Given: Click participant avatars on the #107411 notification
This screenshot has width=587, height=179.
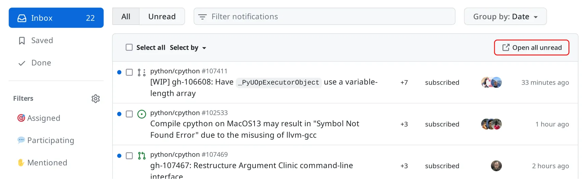Looking at the screenshot, I should [491, 83].
